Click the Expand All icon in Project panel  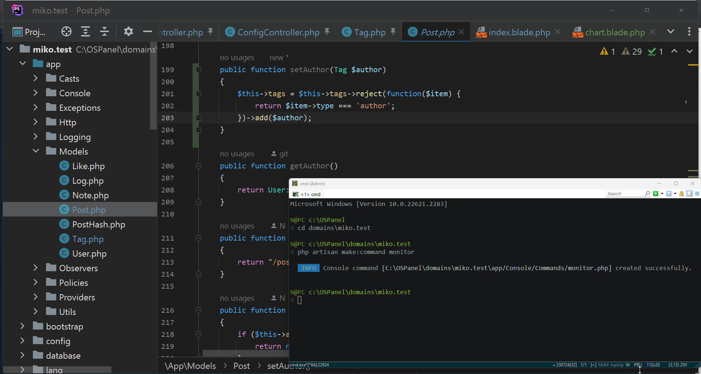click(85, 32)
